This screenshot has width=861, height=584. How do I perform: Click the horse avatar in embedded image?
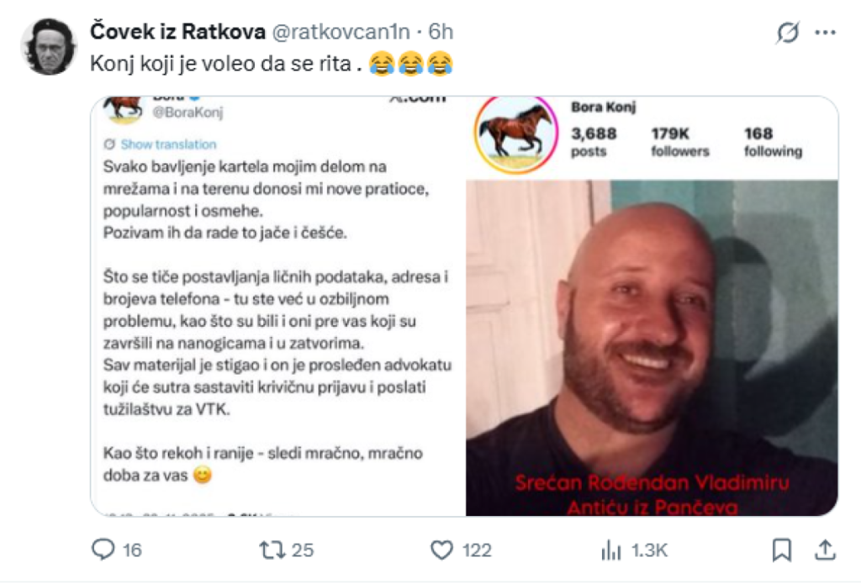coord(515,134)
